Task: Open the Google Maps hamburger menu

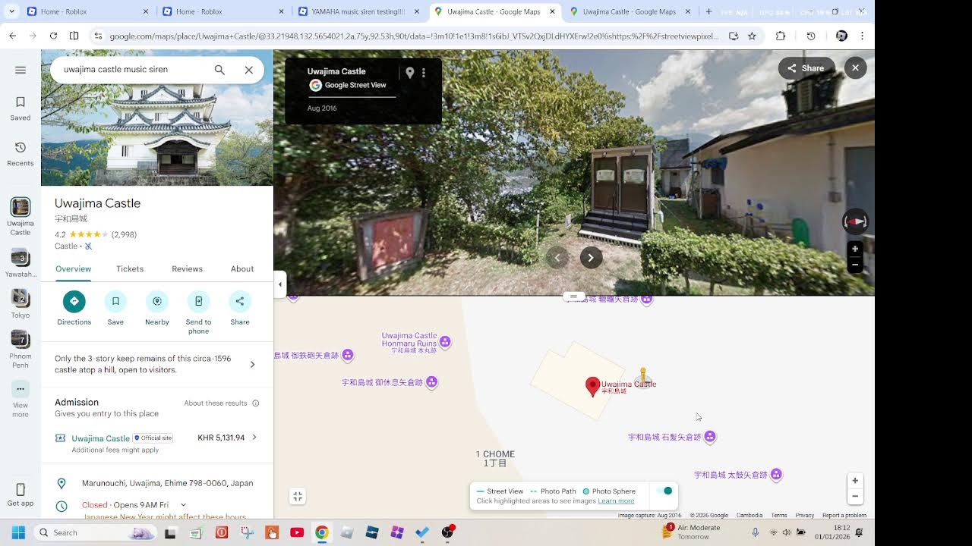Action: click(x=21, y=70)
